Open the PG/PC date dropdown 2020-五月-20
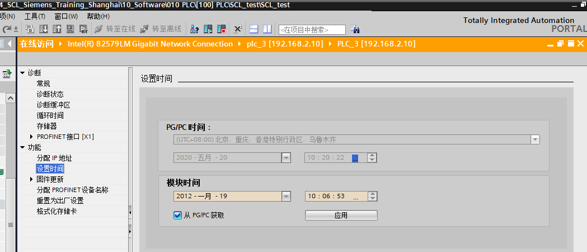The image size is (587, 252). pyautogui.click(x=286, y=158)
